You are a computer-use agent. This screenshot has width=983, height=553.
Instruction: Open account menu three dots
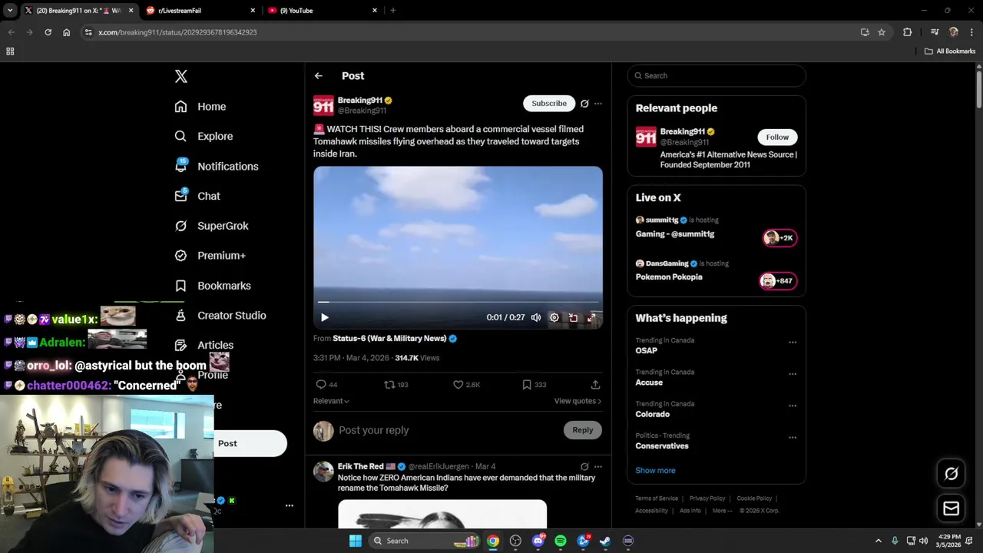[x=290, y=505]
